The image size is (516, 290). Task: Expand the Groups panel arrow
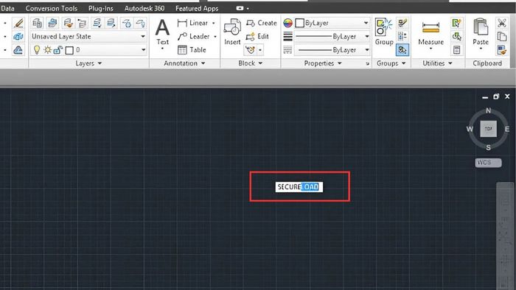pyautogui.click(x=404, y=63)
